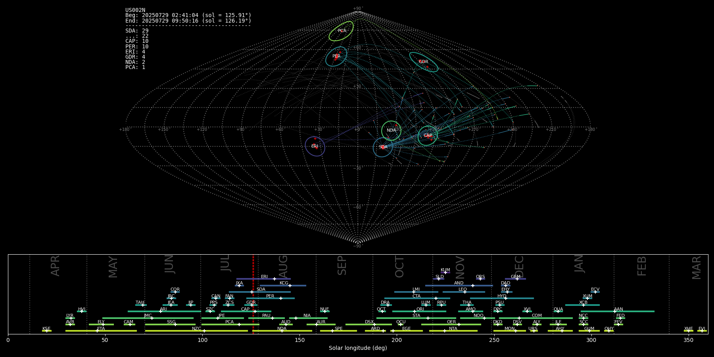
Task: Click the KSE shower label in timeline
Action: (x=46, y=329)
